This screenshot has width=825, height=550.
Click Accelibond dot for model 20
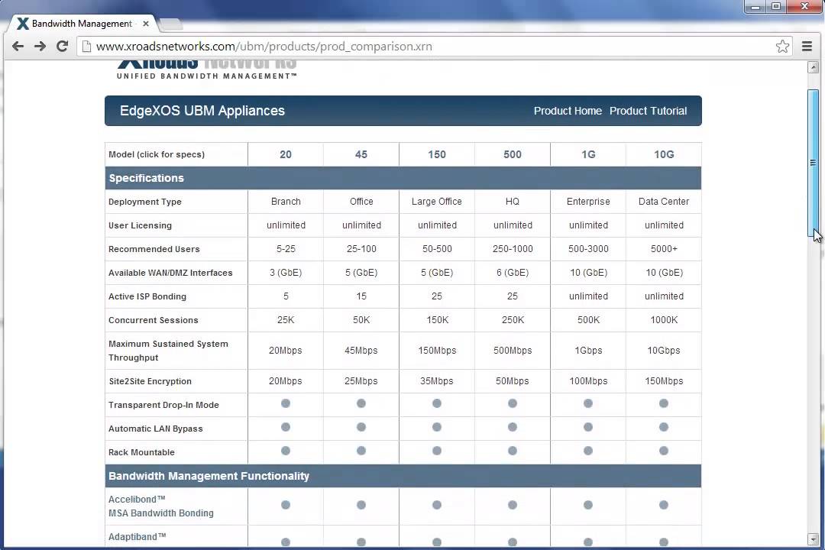(x=286, y=505)
